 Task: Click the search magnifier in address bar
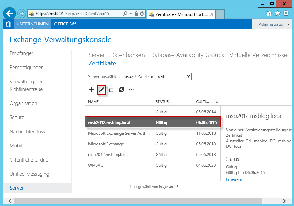pyautogui.click(x=125, y=13)
